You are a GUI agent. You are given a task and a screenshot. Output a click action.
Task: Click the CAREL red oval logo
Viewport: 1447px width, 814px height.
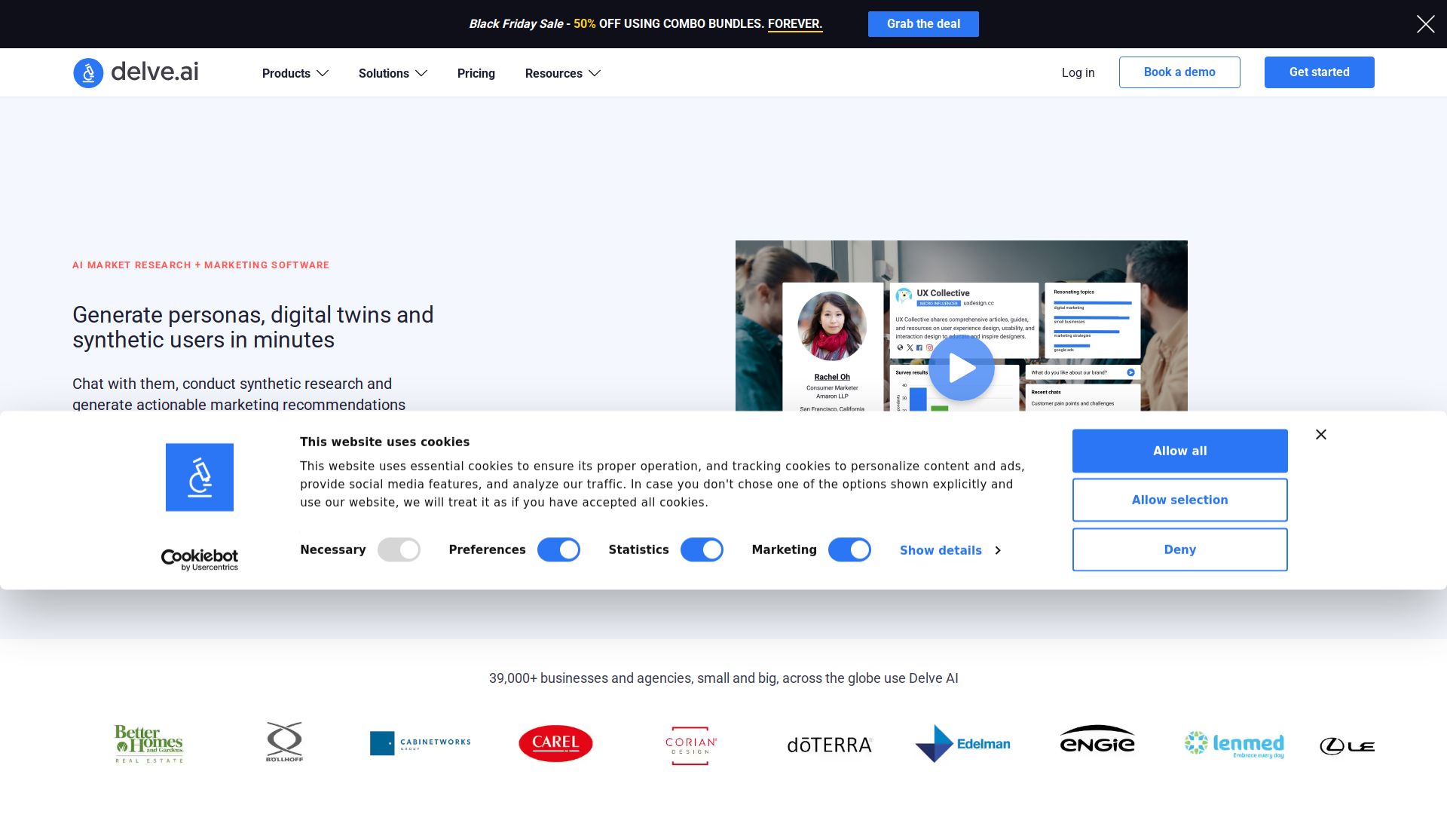[x=555, y=743]
